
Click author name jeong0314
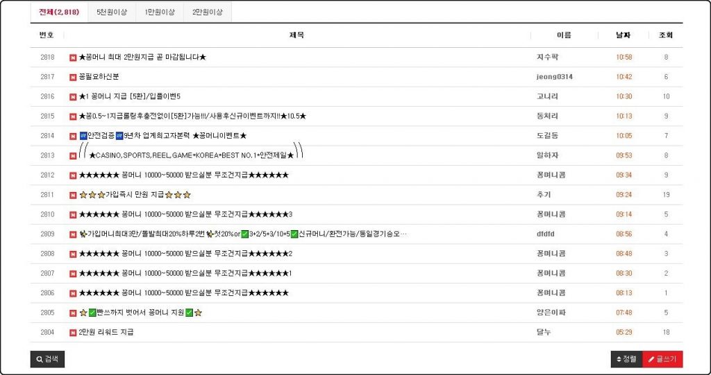pyautogui.click(x=554, y=77)
